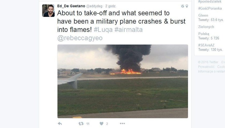Open the #SEAvsAZ trending hashtag
The width and height of the screenshot is (225, 128).
(206, 45)
